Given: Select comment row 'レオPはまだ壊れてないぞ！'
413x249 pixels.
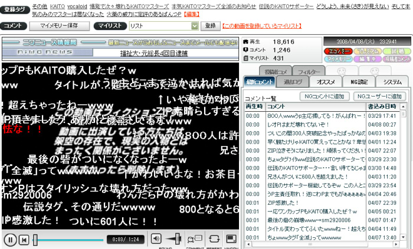Looking at the screenshot, I should pos(322,125).
